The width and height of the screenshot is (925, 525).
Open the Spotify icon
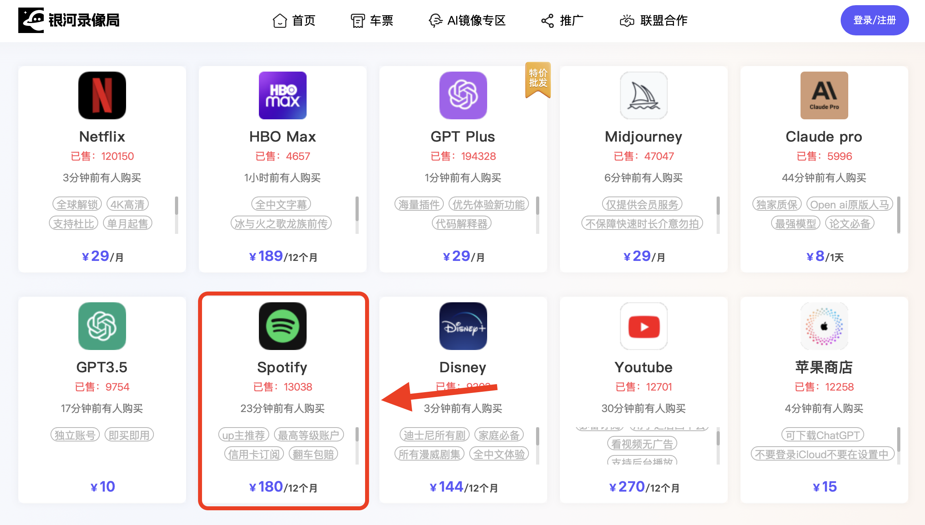(283, 326)
